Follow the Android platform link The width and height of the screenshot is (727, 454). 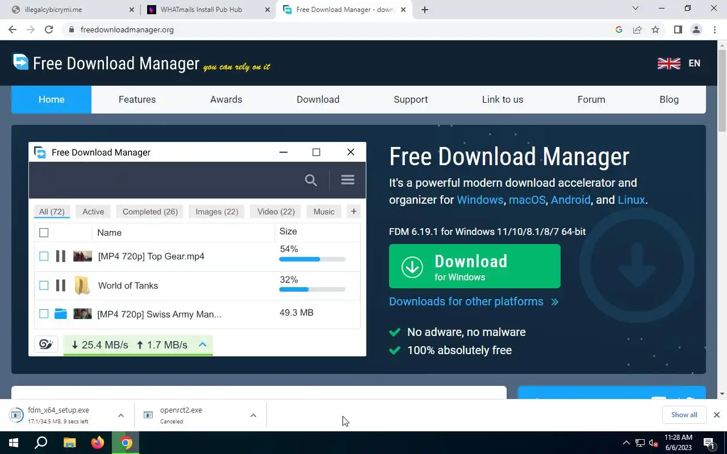571,200
